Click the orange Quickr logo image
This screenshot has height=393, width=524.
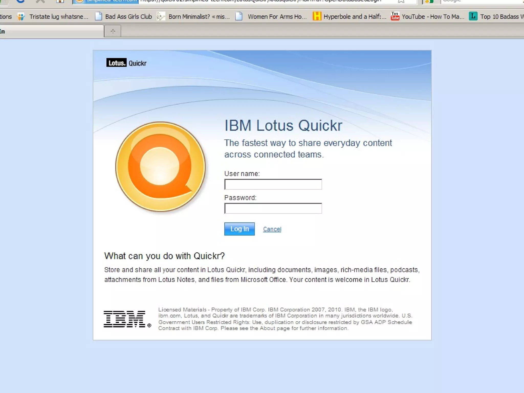click(x=160, y=167)
